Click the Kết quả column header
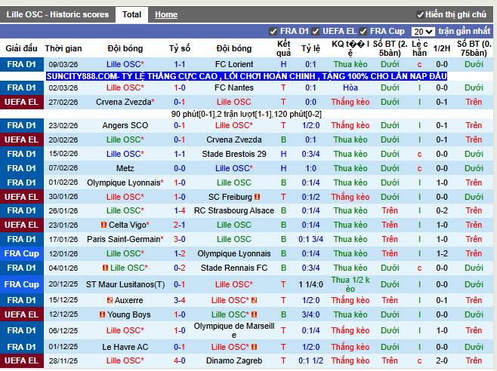 click(284, 48)
